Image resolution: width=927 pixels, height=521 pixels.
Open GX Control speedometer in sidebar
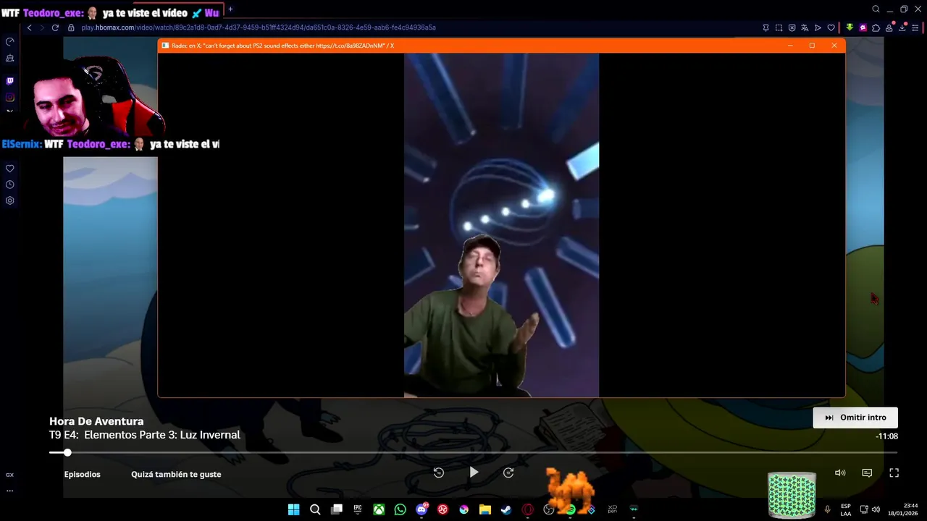(9, 42)
